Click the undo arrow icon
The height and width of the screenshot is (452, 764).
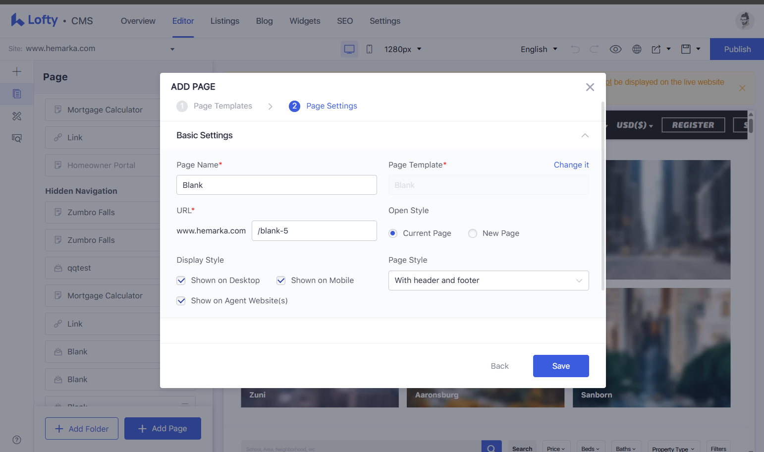tap(575, 49)
